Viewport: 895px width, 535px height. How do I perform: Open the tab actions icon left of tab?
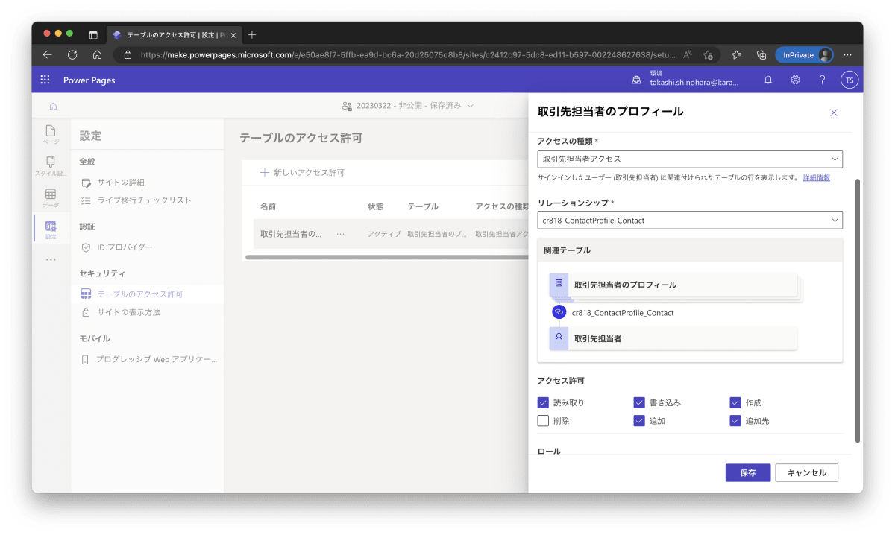click(93, 34)
